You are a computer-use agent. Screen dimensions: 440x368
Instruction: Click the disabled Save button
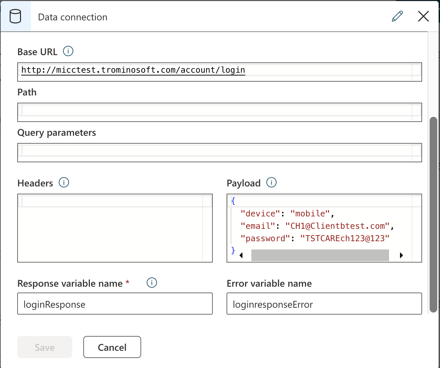click(x=44, y=347)
